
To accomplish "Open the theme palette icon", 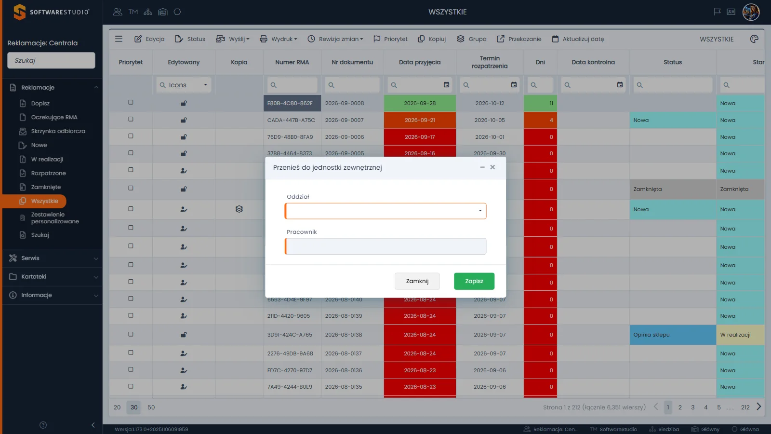I will tap(754, 39).
